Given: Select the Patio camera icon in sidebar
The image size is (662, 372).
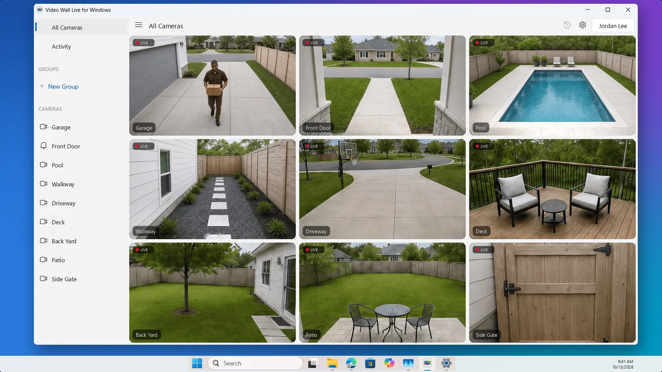Looking at the screenshot, I should point(44,260).
